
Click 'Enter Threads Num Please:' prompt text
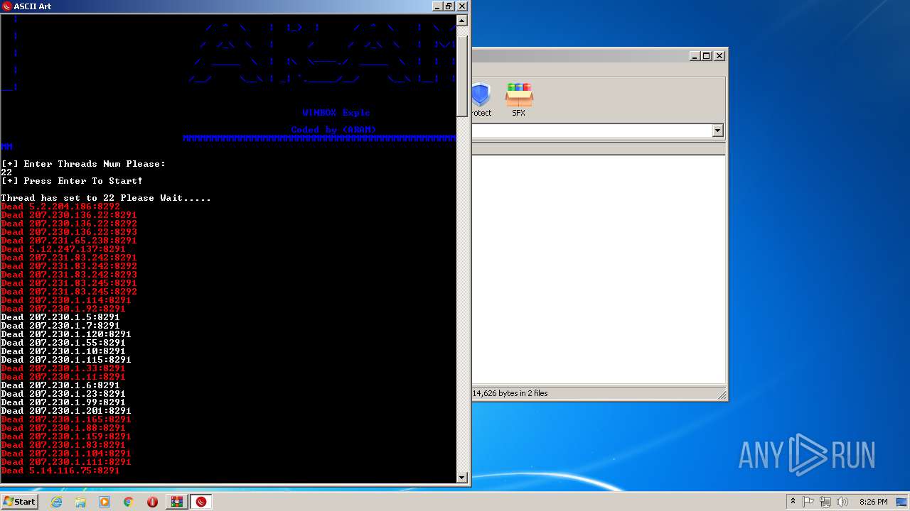[x=95, y=164]
